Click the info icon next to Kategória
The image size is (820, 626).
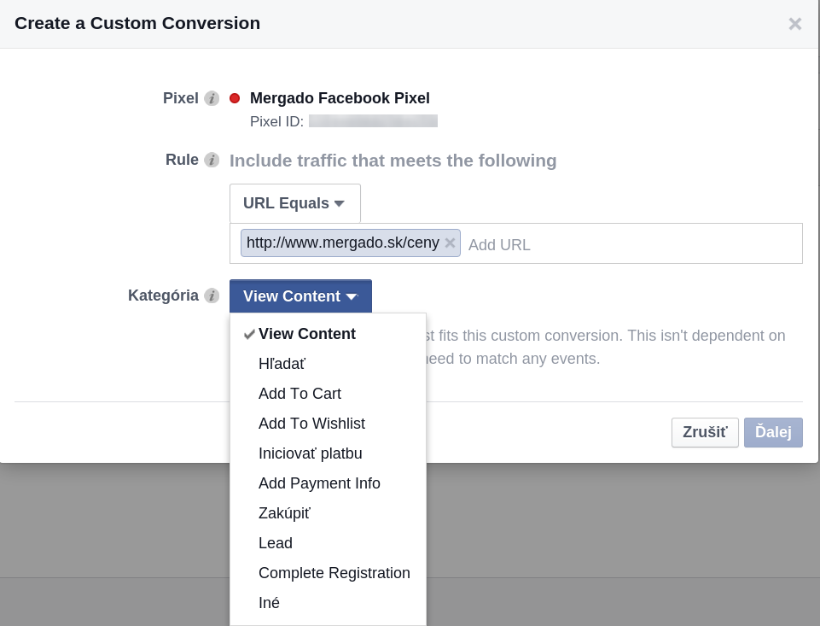pos(212,295)
